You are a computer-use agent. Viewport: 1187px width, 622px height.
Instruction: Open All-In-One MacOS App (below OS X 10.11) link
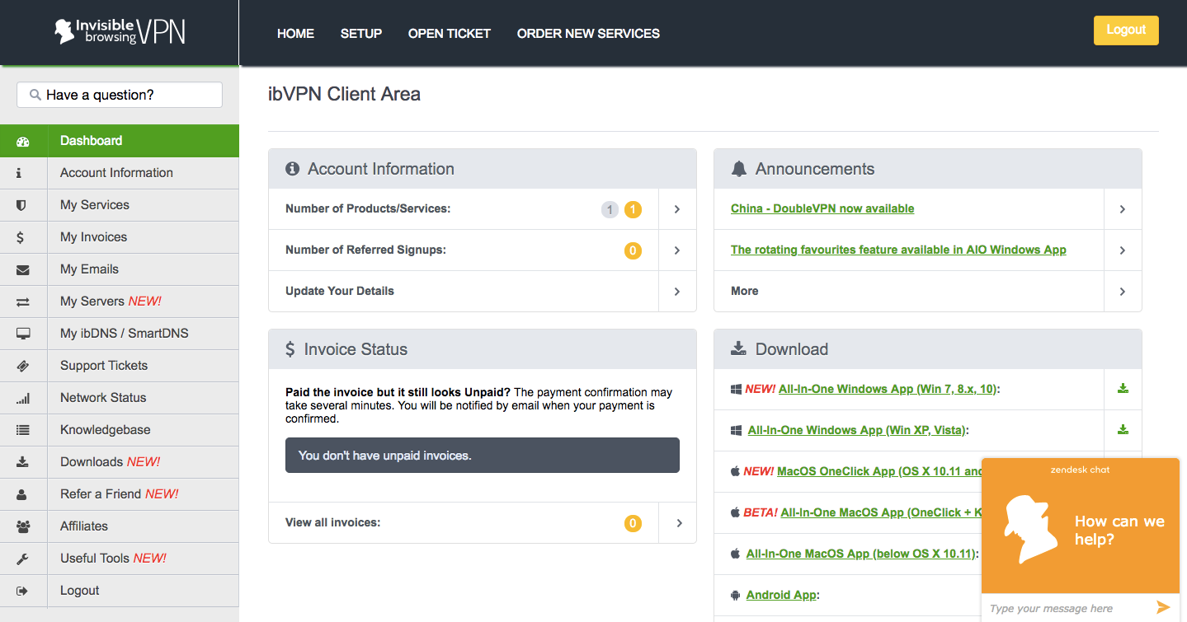[x=861, y=554]
